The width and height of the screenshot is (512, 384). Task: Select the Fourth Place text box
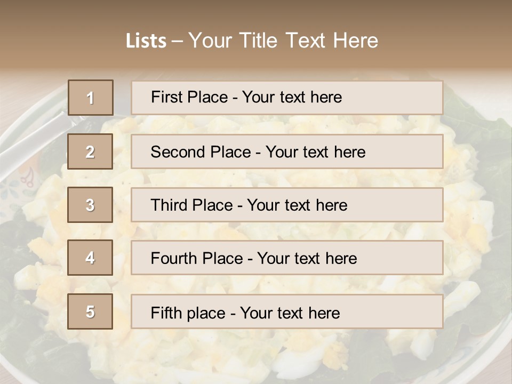point(287,258)
